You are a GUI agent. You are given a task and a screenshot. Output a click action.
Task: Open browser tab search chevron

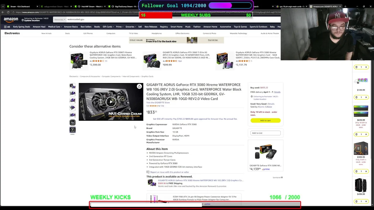[3, 6]
